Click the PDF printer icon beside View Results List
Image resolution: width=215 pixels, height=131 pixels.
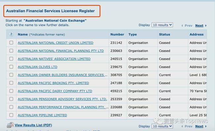click(x=10, y=125)
